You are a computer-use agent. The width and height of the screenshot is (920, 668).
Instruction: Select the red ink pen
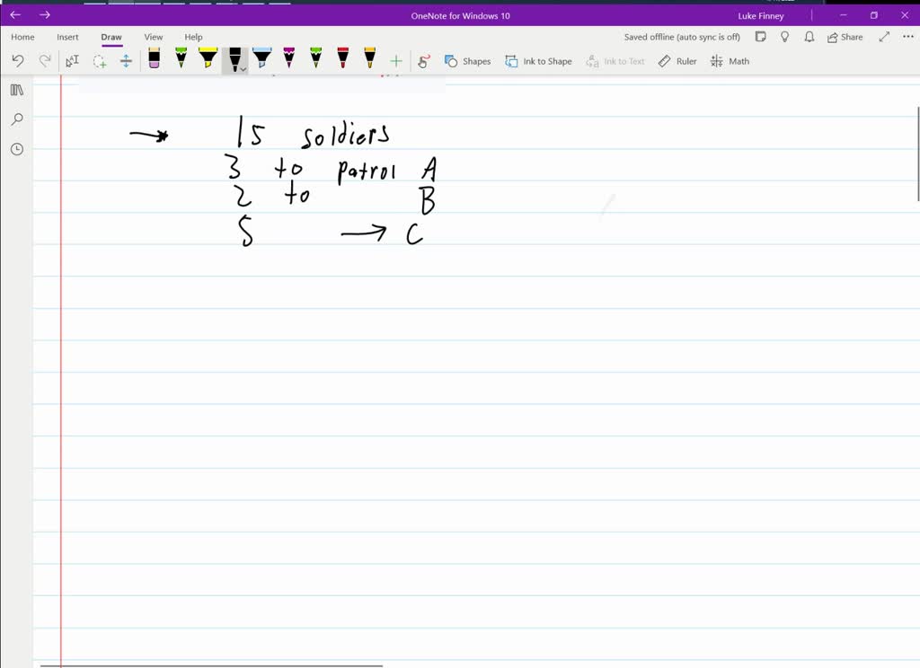click(x=342, y=60)
